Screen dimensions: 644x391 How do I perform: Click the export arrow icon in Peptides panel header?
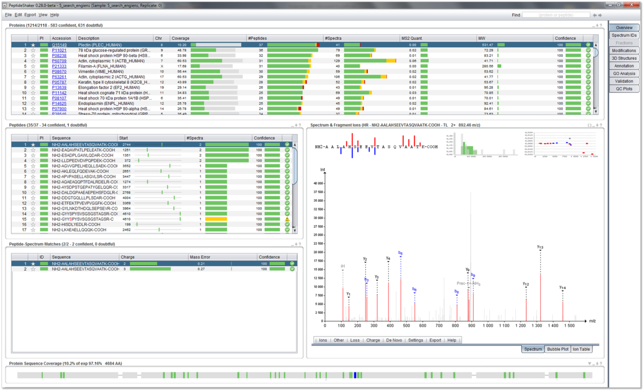point(296,125)
